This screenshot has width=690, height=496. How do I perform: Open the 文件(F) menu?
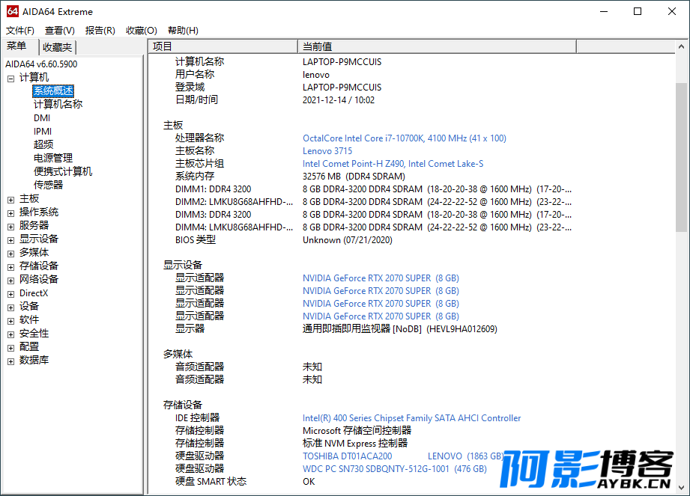[20, 31]
